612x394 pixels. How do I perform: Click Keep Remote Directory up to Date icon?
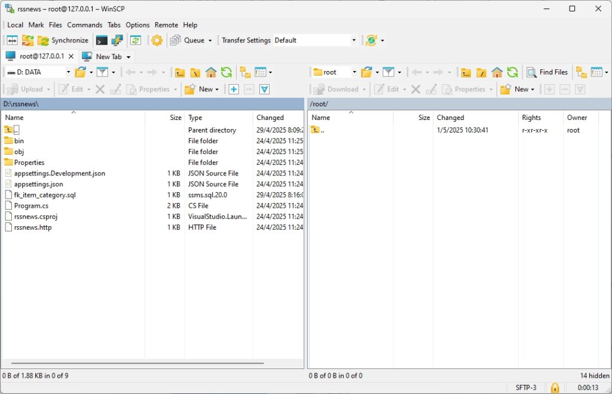[x=136, y=40]
